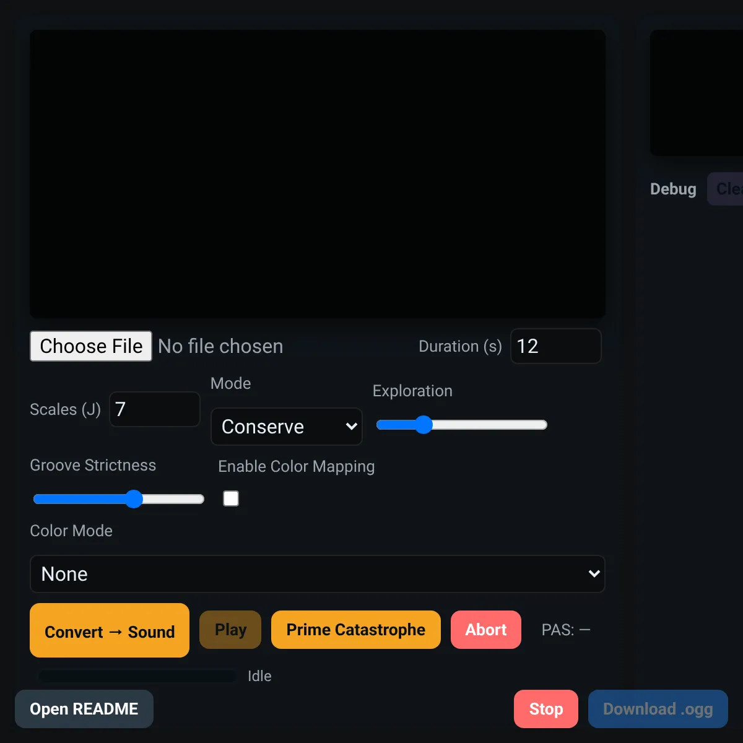
Task: Click the red Abort button
Action: (x=486, y=630)
